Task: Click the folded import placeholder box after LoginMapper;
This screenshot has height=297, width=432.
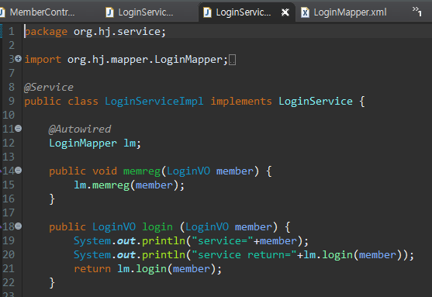Action: (232, 60)
